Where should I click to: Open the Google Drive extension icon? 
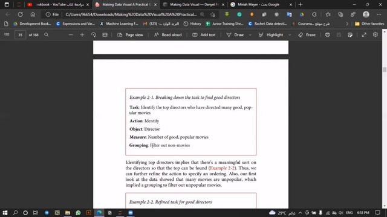302,14
